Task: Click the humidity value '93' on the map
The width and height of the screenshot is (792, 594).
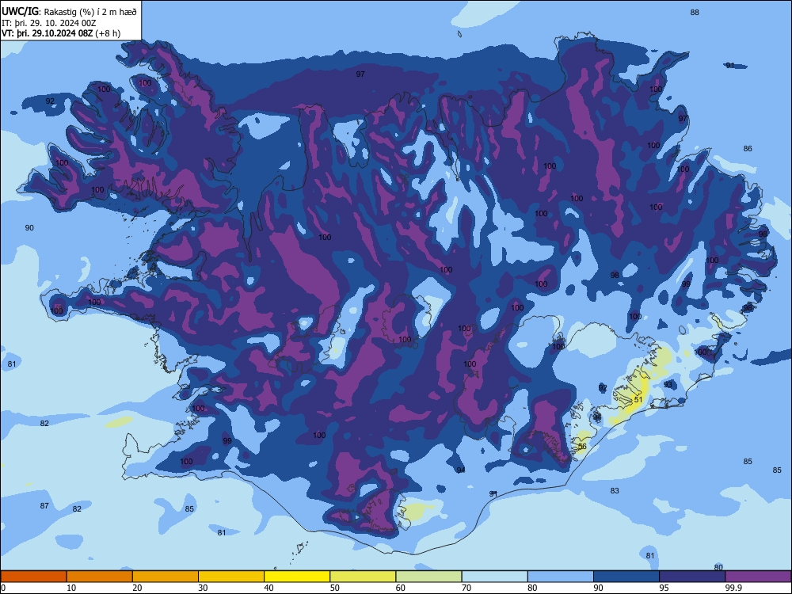Action: click(668, 384)
